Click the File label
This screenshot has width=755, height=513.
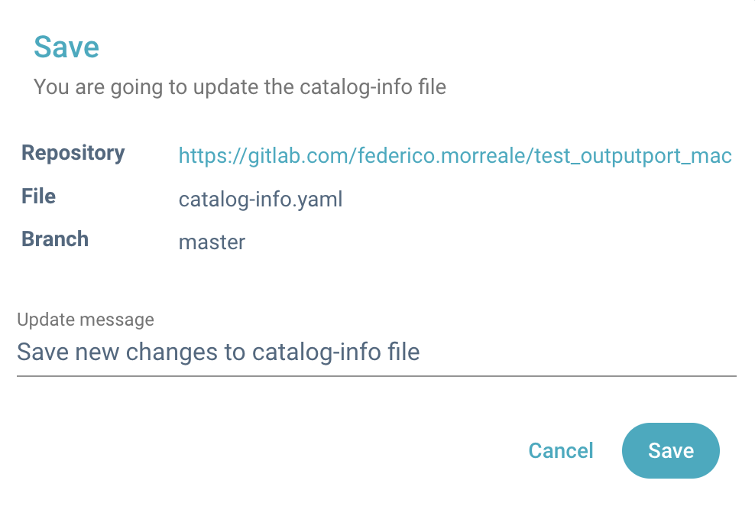coord(39,196)
